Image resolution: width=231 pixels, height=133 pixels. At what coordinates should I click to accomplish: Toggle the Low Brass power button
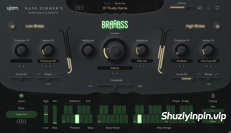tap(13, 26)
